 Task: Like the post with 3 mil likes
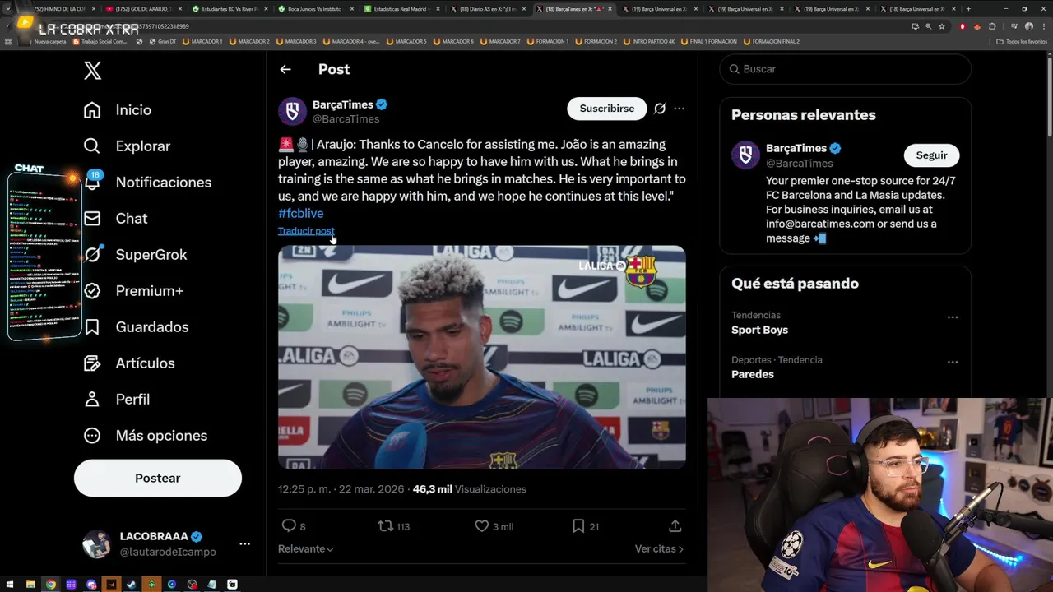[x=494, y=526]
